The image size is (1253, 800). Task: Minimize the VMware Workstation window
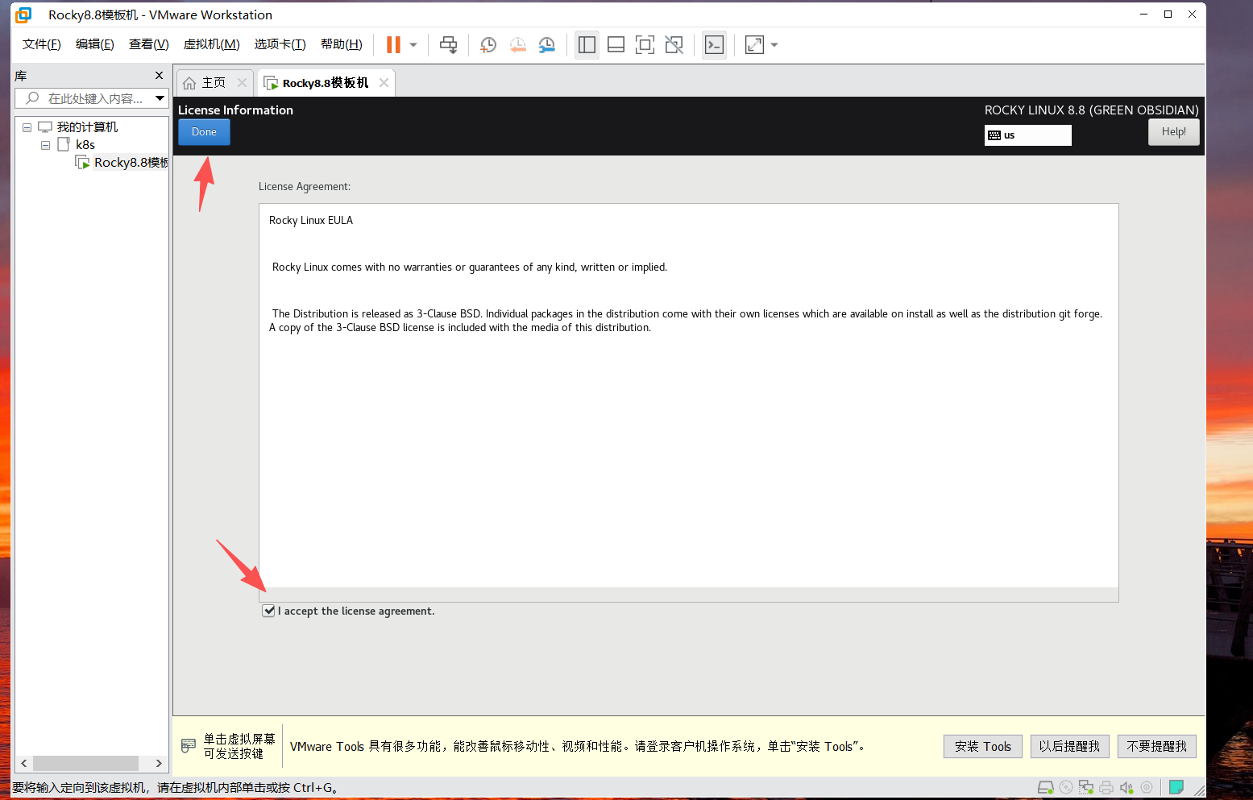click(1143, 15)
